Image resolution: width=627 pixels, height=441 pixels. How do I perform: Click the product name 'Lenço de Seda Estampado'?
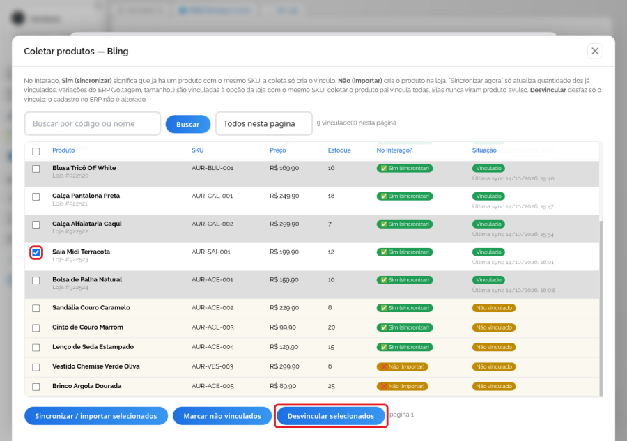tap(93, 347)
